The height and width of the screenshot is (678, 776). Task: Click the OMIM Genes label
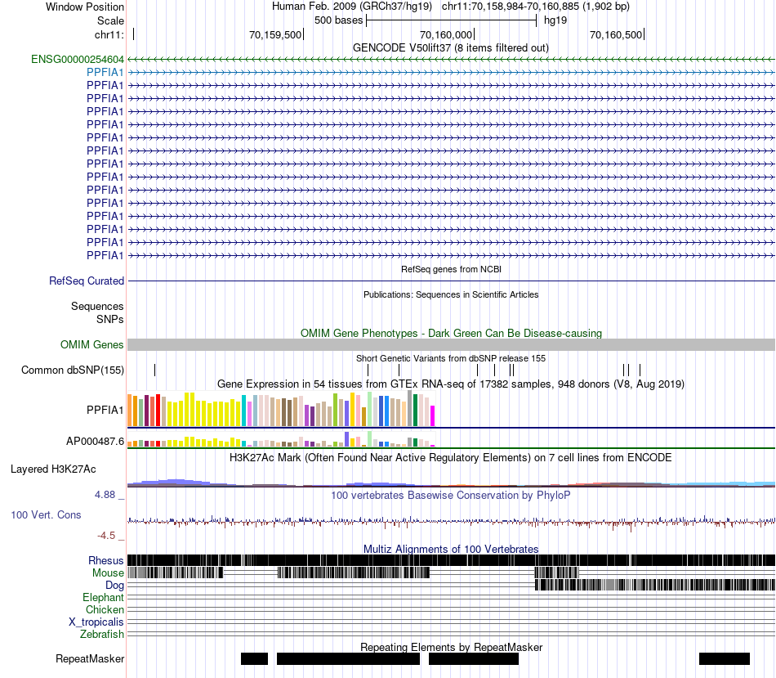tap(91, 344)
